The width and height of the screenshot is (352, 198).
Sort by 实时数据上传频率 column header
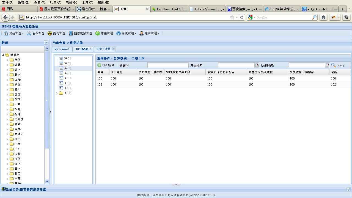point(150,72)
